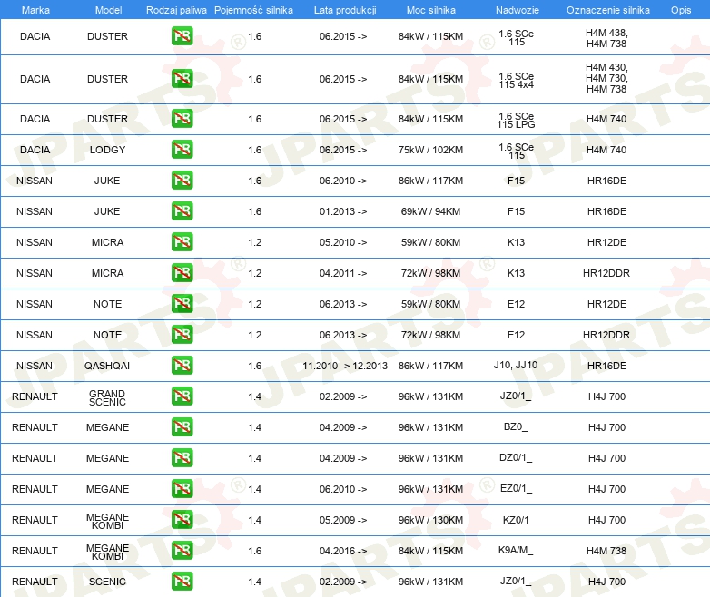Click the Rodzaj paliwa column header
This screenshot has width=710, height=597.
[176, 10]
